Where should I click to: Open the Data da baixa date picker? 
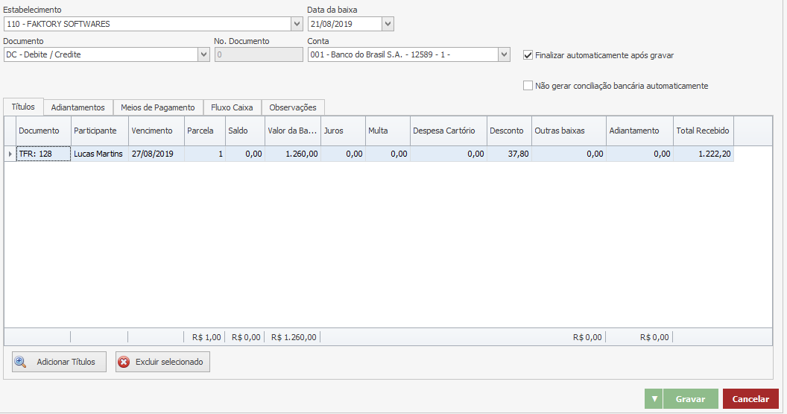tap(388, 24)
